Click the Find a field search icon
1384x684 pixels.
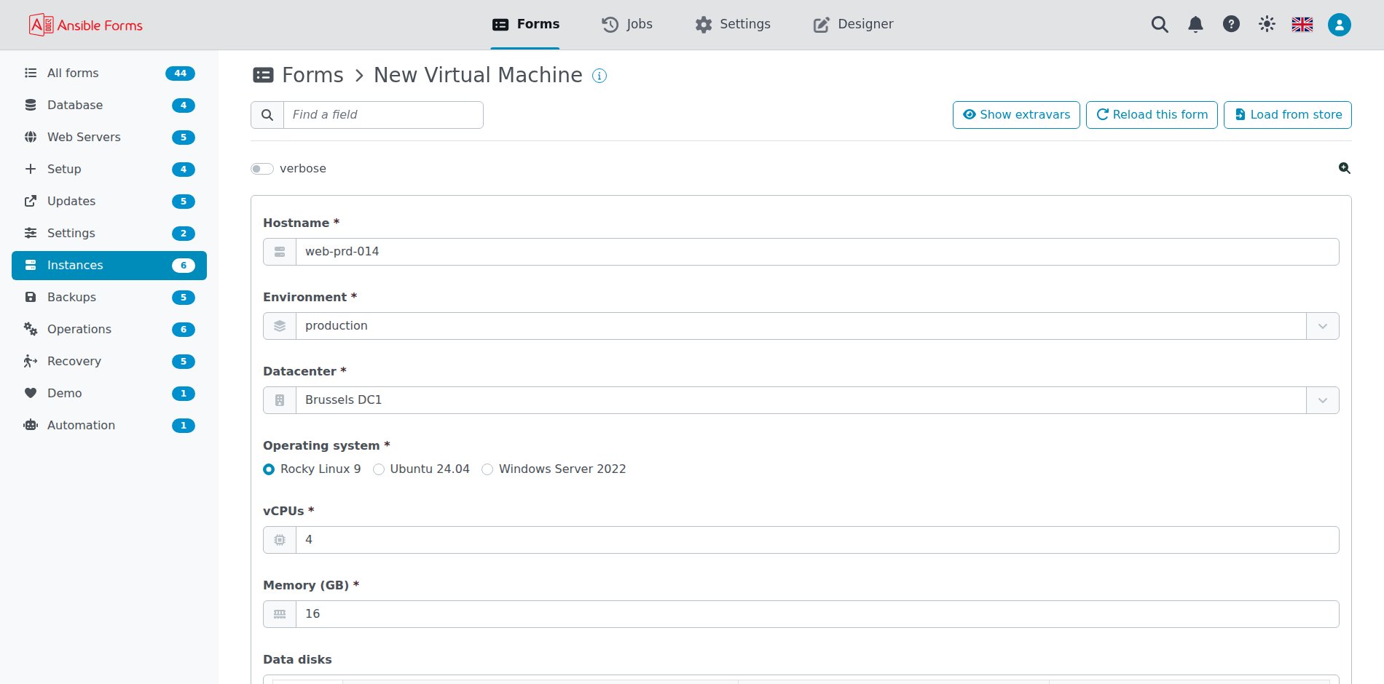click(x=267, y=115)
